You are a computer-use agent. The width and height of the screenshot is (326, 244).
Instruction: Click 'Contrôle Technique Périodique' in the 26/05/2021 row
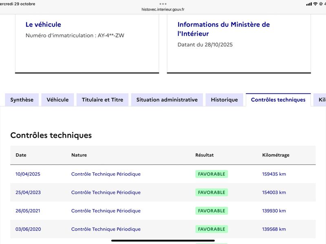pos(106,211)
